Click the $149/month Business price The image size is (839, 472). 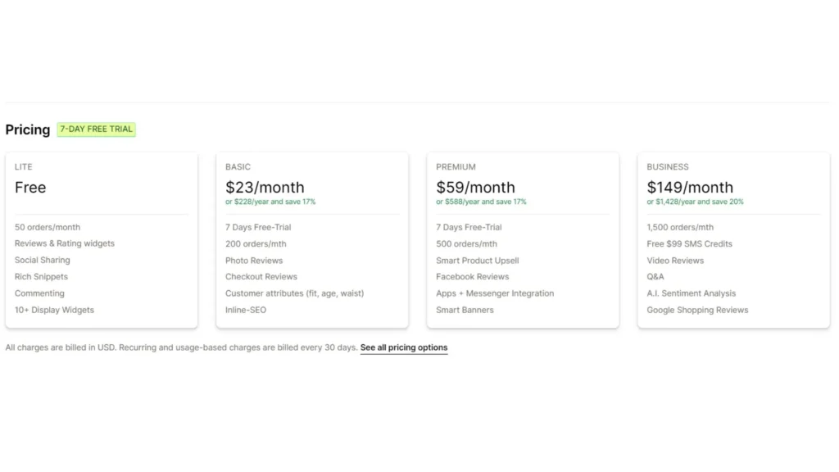pos(690,188)
